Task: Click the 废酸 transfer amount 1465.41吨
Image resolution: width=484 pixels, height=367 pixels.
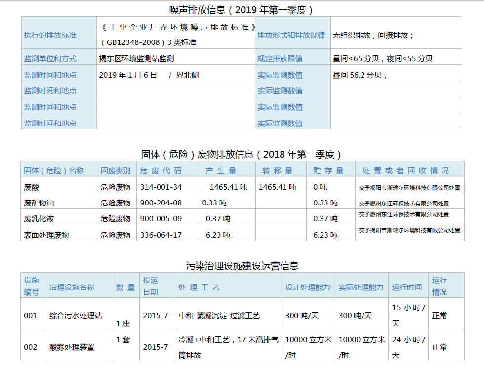Action: pos(278,187)
